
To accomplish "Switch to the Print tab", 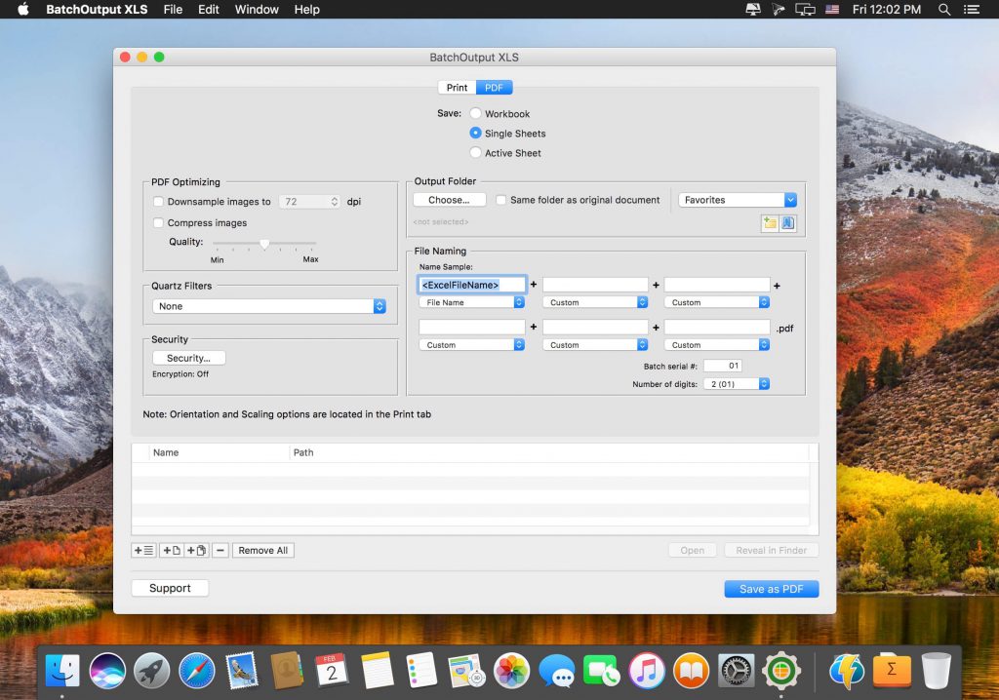I will tap(456, 87).
